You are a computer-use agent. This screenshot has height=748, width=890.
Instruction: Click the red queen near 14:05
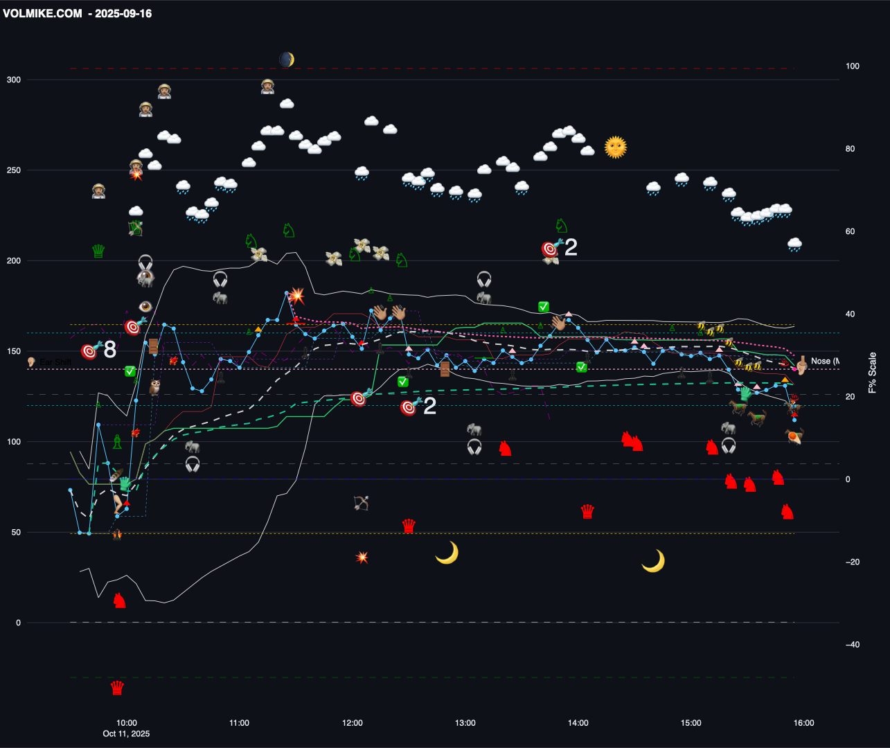click(587, 512)
